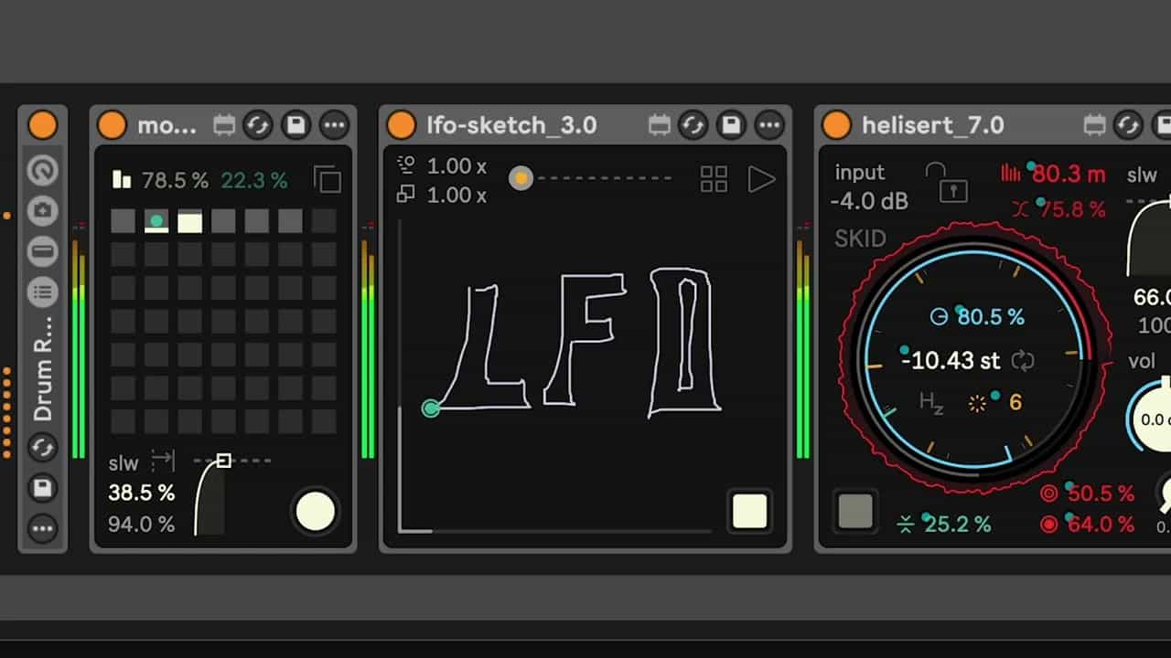This screenshot has width=1171, height=658.
Task: Select the input -4.0 dB value
Action: (x=869, y=201)
